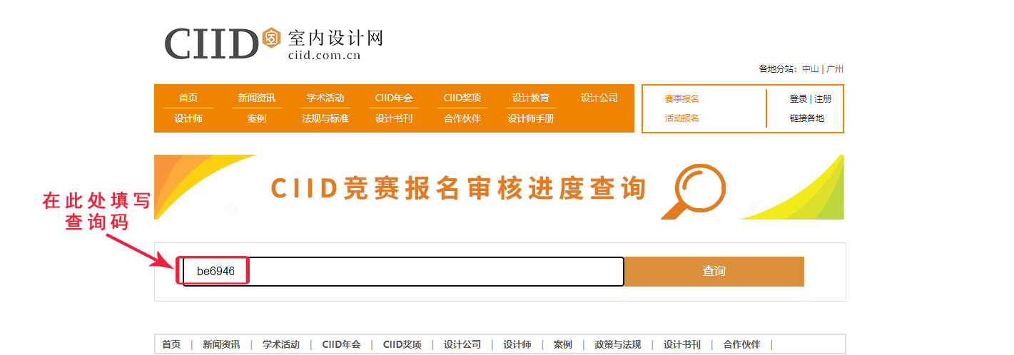This screenshot has width=1014, height=355.
Task: Open 合作伙伴 in the orange nav bar
Action: click(x=462, y=118)
